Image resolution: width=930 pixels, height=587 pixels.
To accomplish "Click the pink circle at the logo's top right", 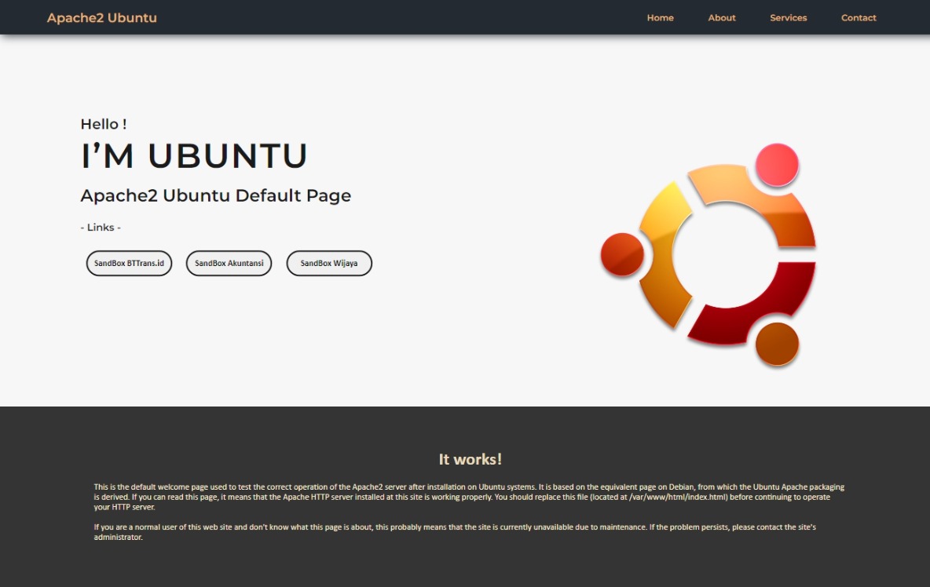I will tap(776, 165).
